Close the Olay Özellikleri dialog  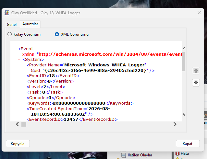pyautogui.click(x=199, y=13)
